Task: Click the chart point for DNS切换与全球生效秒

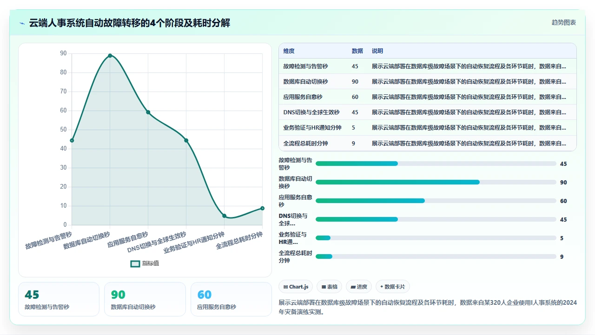Action: [186, 140]
